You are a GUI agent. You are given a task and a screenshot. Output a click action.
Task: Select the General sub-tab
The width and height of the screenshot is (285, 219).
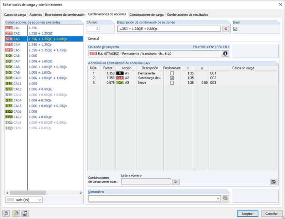click(93, 39)
